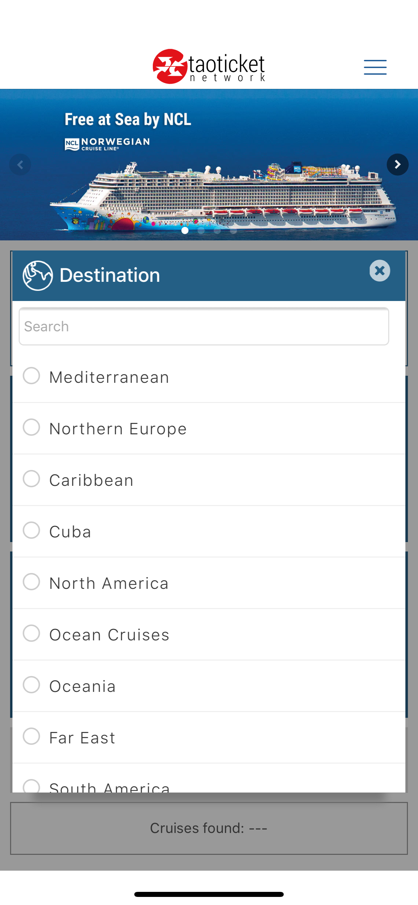Screen dimensions: 418x905
Task: Click the Free at Sea NCL banner
Action: coord(209,164)
